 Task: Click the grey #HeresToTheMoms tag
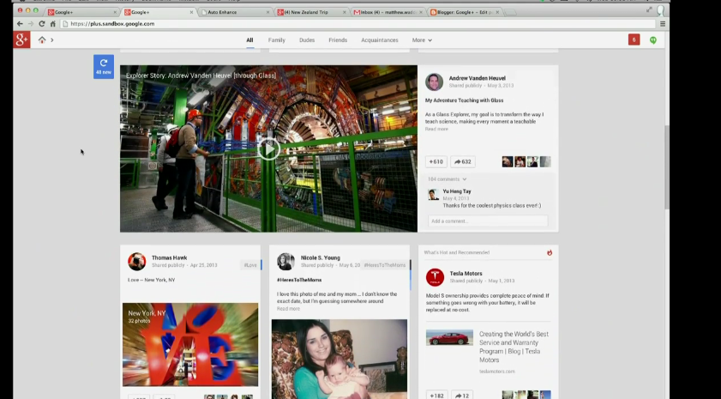[385, 265]
